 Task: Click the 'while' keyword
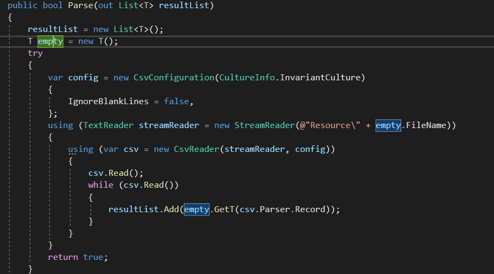[x=100, y=185]
